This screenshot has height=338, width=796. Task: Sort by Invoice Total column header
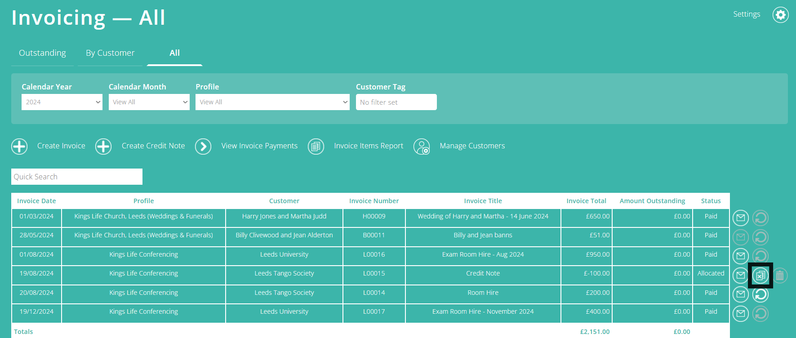click(587, 201)
